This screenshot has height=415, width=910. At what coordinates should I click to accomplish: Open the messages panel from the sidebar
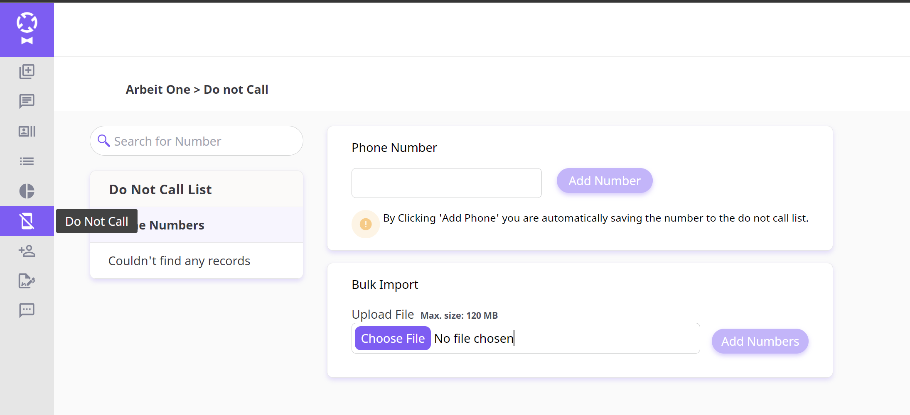point(27,101)
